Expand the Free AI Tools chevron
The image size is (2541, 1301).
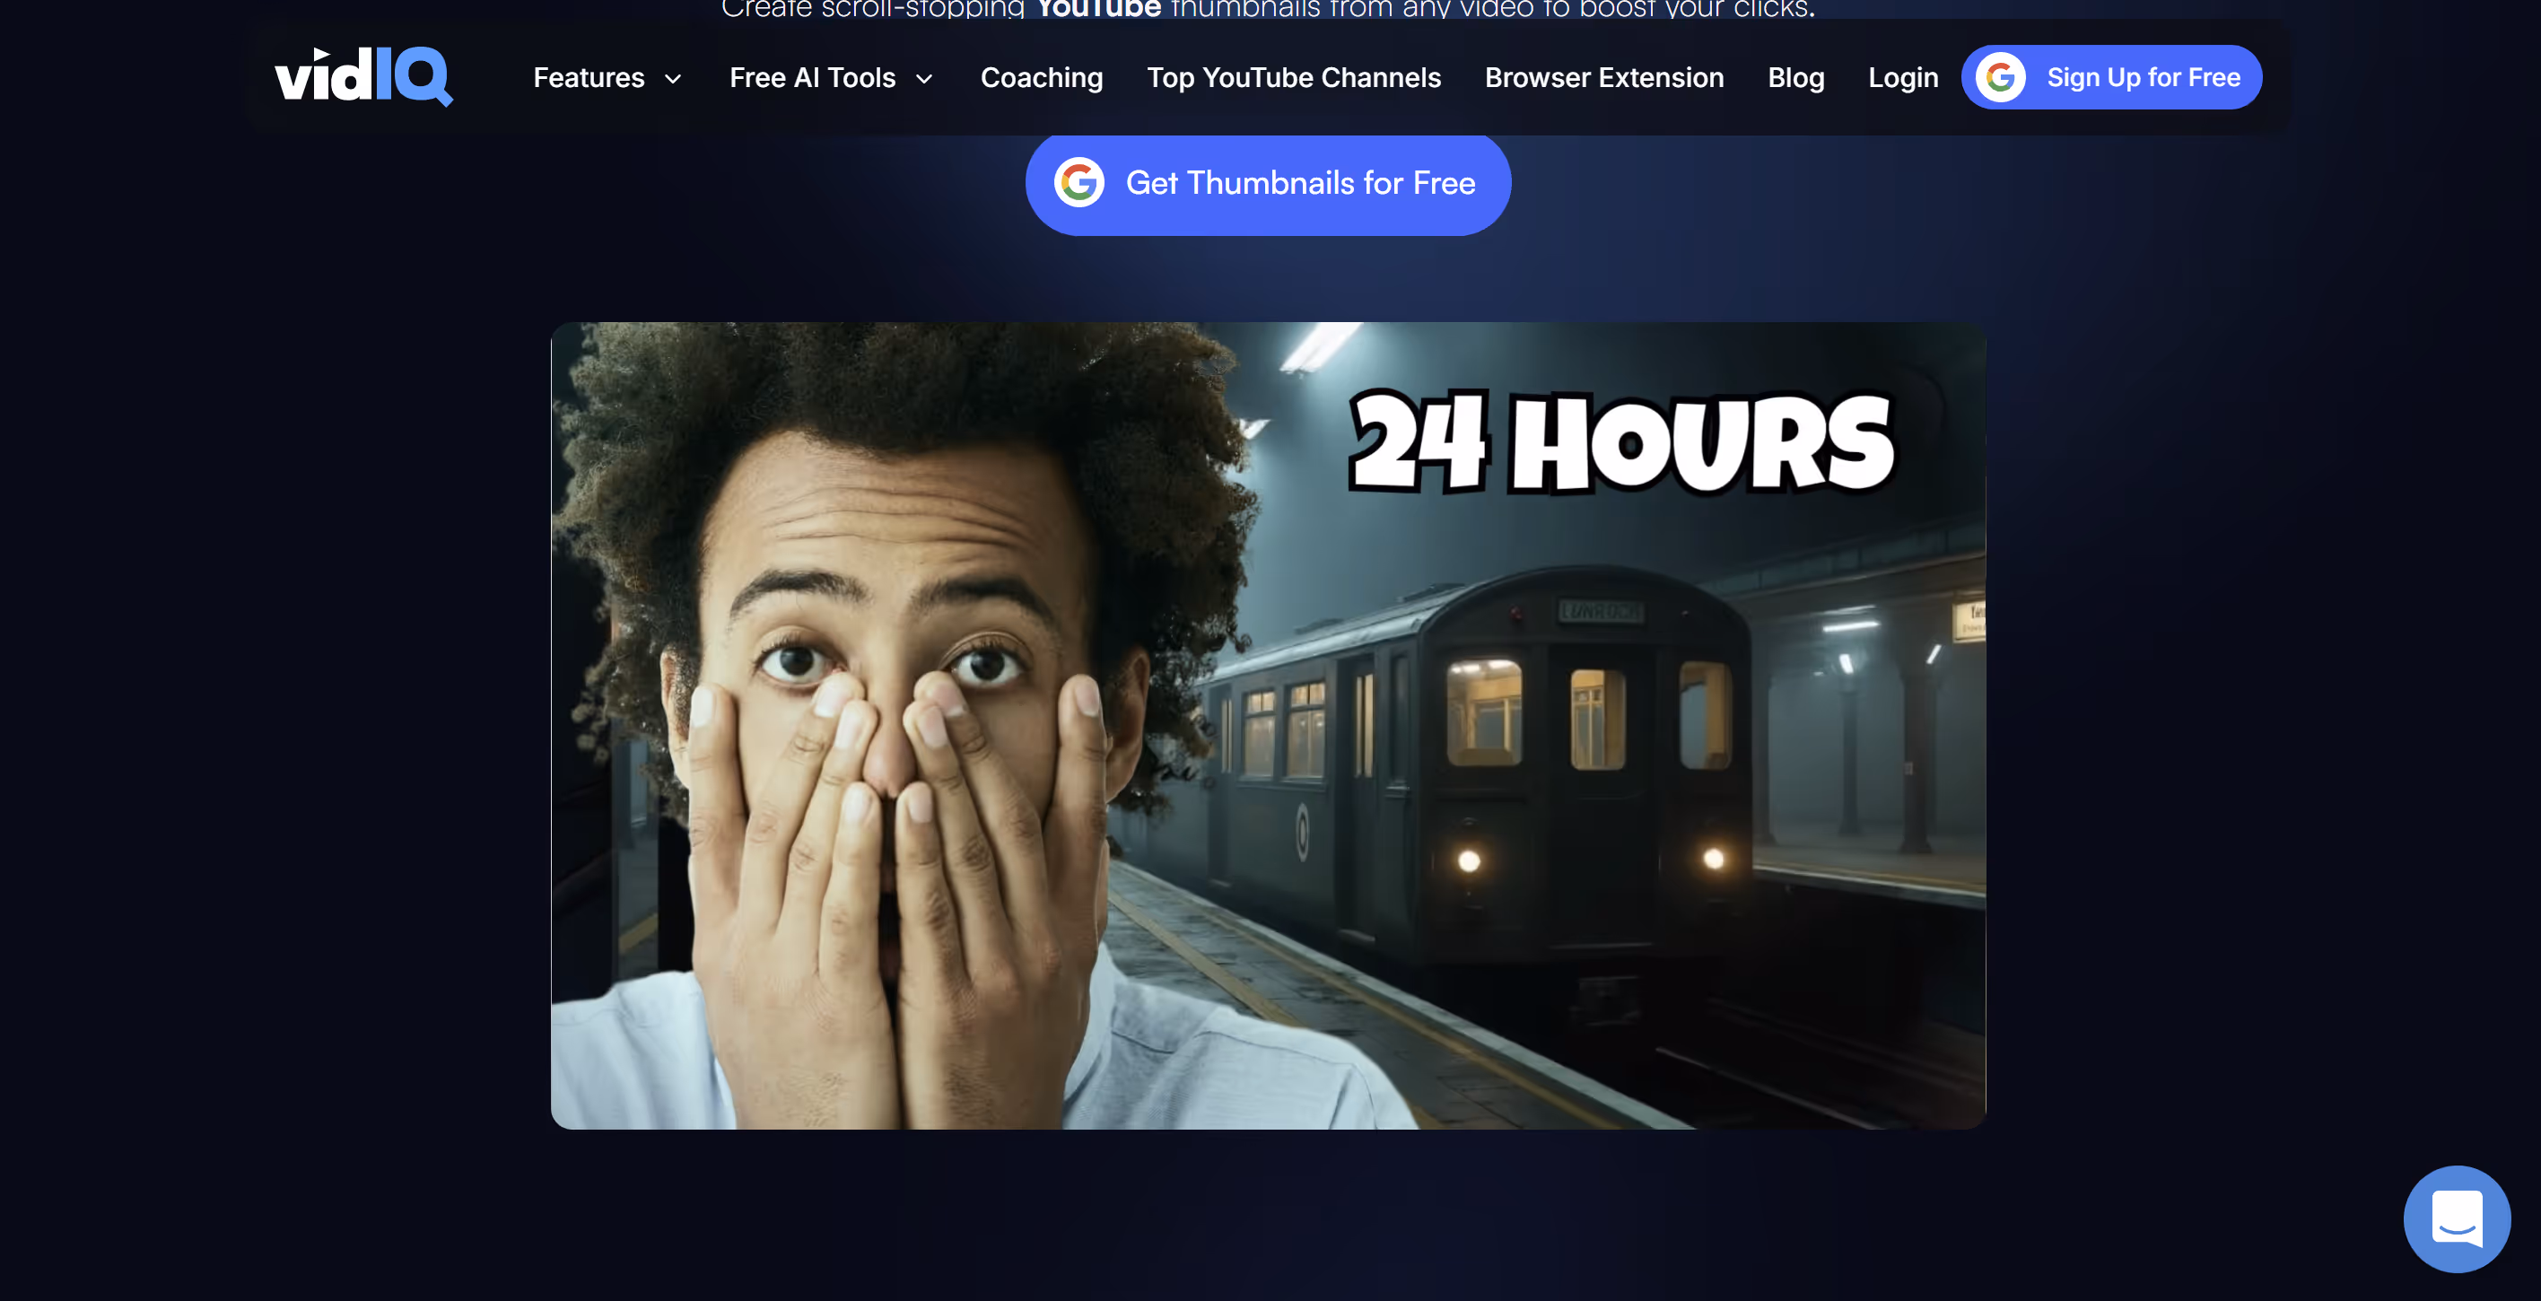pos(924,79)
